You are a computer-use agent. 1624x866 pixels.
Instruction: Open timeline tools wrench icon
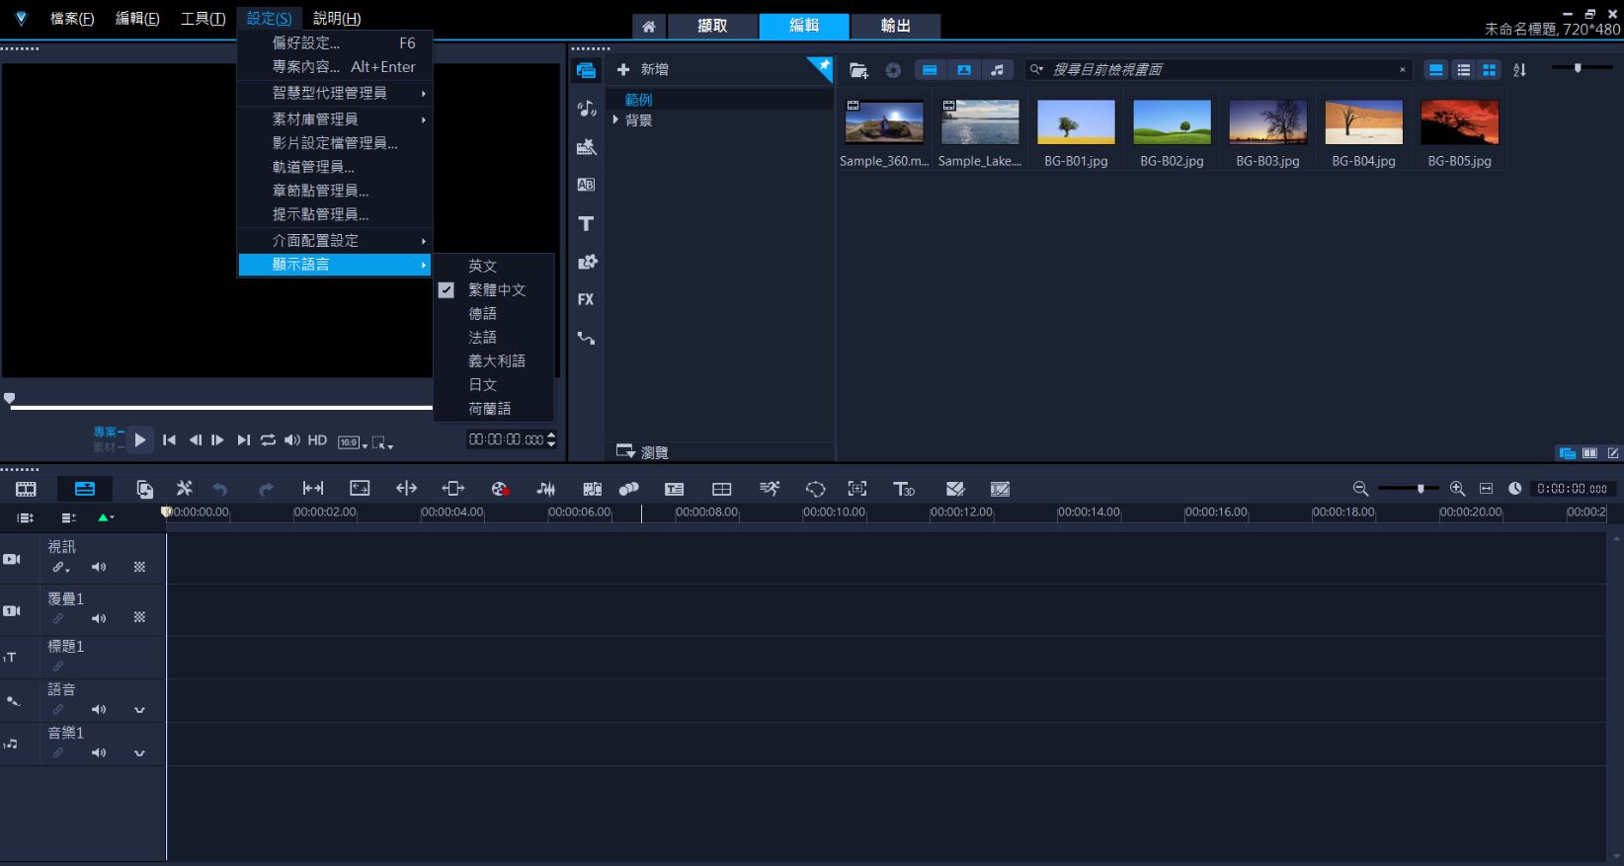pyautogui.click(x=184, y=489)
